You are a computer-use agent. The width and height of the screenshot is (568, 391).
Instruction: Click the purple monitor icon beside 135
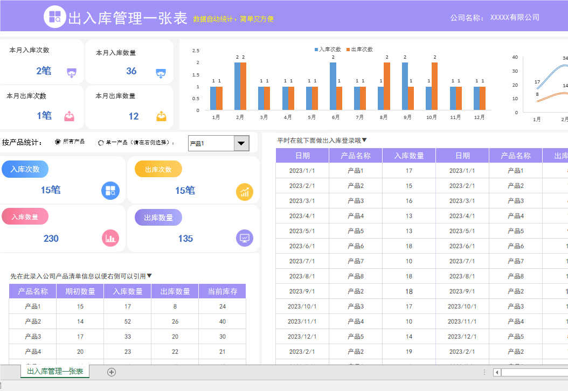(x=245, y=238)
